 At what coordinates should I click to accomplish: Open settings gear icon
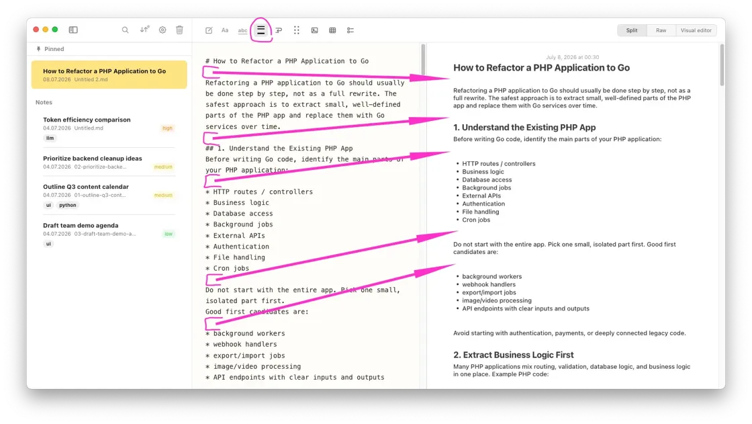[x=162, y=30]
